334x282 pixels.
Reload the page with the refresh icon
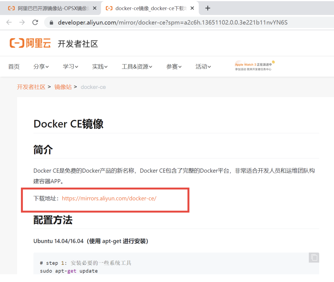[35, 22]
